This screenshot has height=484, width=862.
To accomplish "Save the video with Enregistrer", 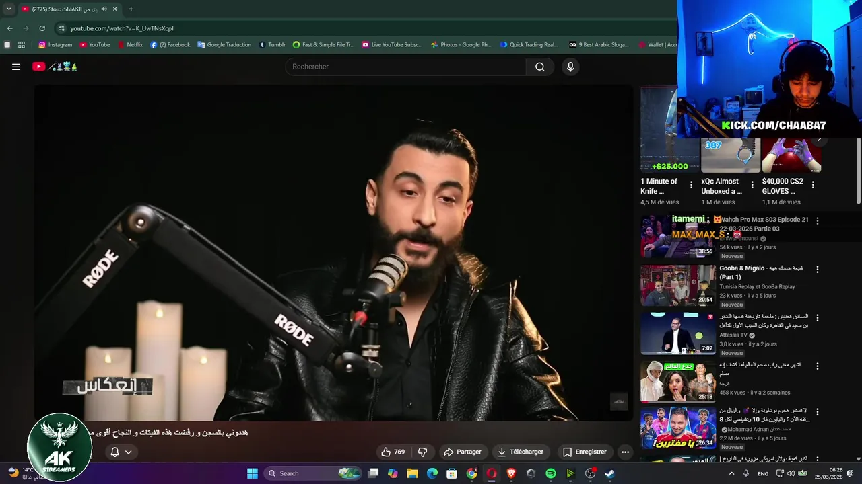I will (x=585, y=452).
